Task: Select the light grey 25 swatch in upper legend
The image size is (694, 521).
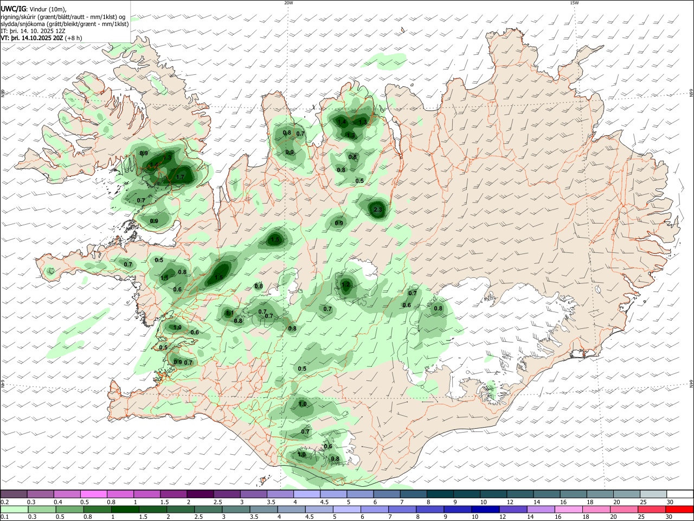Action: 653,494
